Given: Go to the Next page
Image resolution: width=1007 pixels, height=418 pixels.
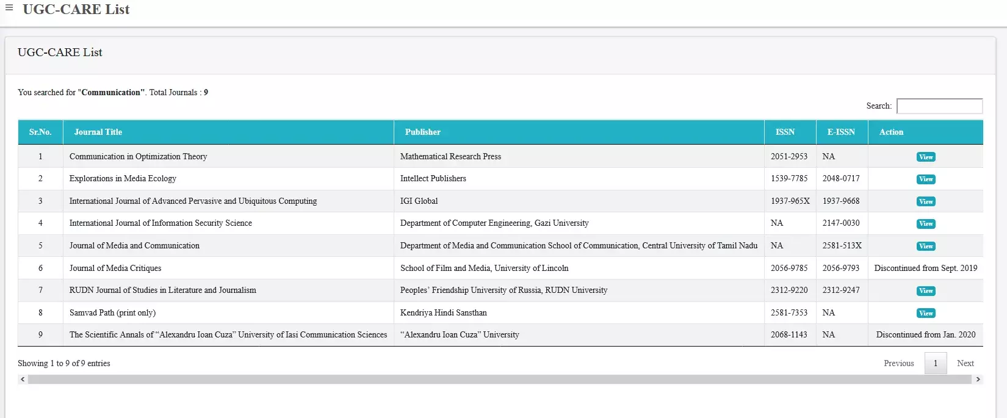Looking at the screenshot, I should [x=965, y=363].
